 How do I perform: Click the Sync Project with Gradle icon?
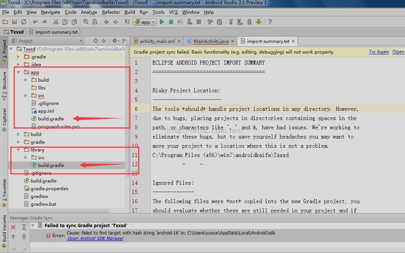tap(231, 22)
